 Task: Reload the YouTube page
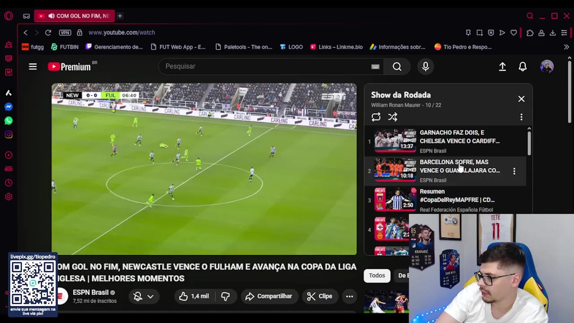[x=48, y=32]
